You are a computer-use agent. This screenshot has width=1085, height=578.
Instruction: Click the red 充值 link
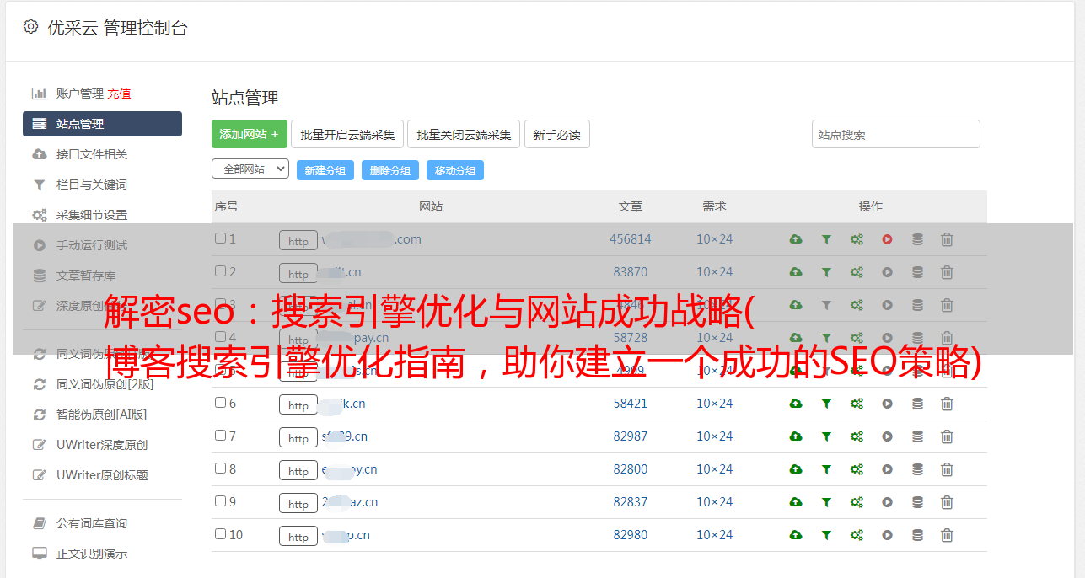pyautogui.click(x=119, y=94)
